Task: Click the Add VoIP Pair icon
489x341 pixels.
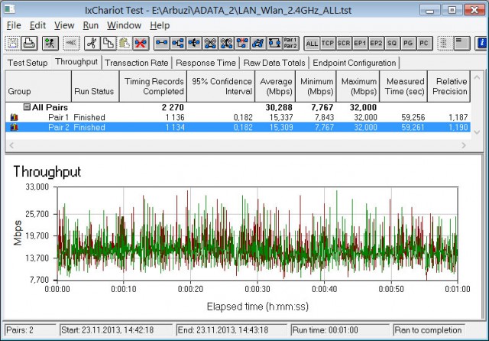Action: (194, 44)
